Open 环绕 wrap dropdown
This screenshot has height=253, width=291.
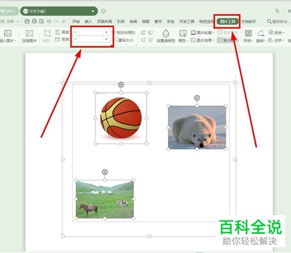click(248, 36)
